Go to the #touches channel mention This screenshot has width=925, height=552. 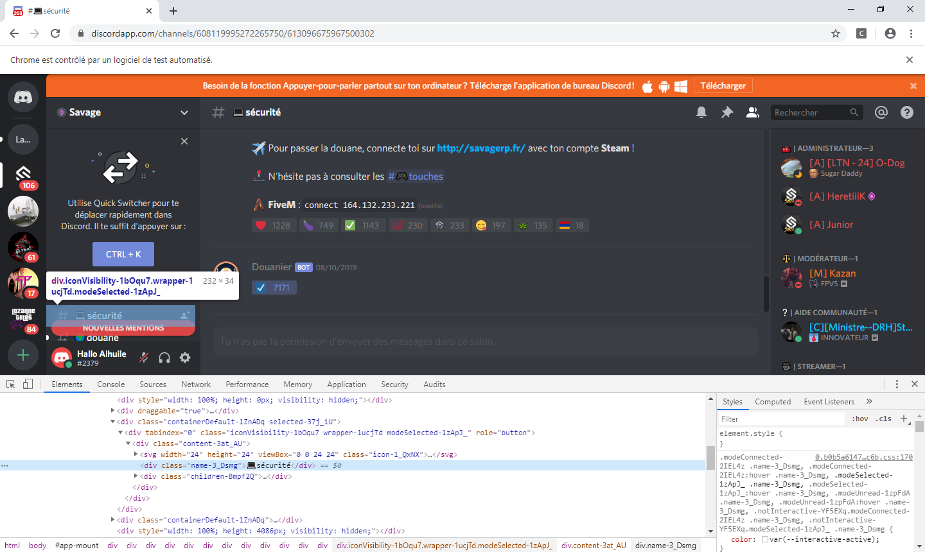coord(416,177)
